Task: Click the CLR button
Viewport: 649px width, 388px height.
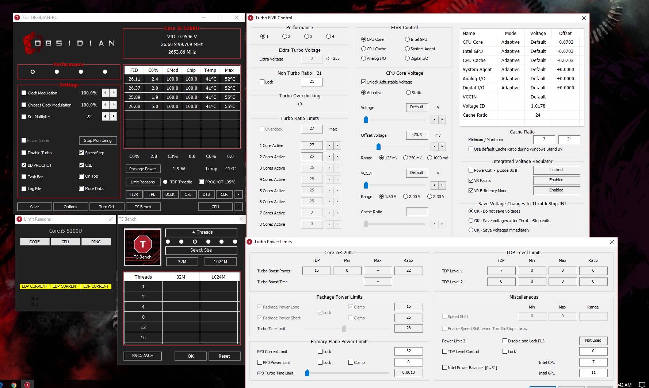Action: pyautogui.click(x=224, y=194)
